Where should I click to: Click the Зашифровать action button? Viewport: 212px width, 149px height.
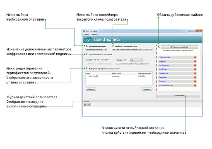click(x=178, y=95)
